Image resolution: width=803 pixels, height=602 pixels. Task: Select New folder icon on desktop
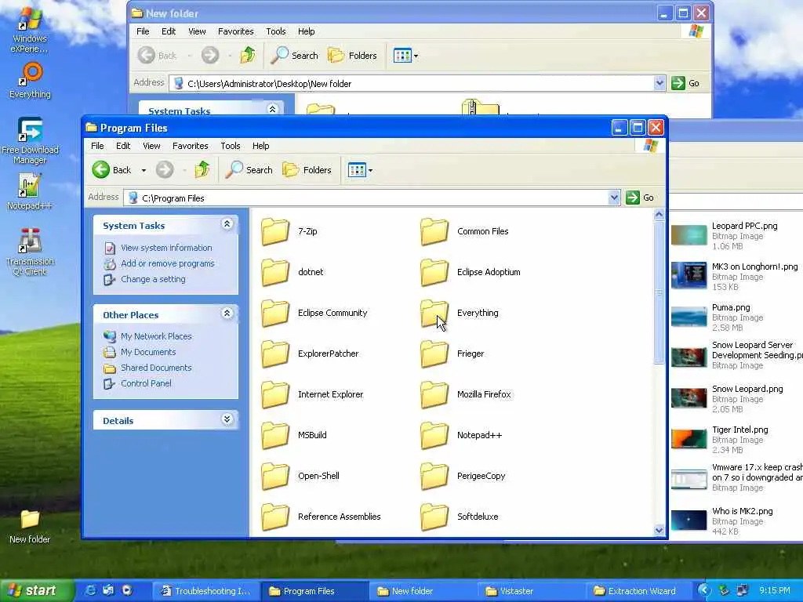(x=30, y=526)
